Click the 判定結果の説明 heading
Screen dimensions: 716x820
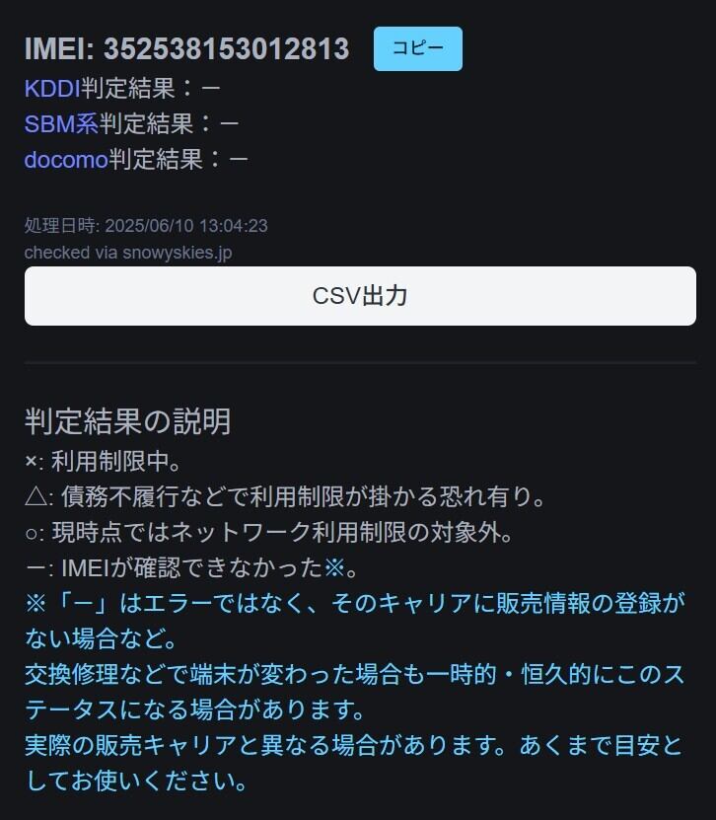pyautogui.click(x=128, y=421)
